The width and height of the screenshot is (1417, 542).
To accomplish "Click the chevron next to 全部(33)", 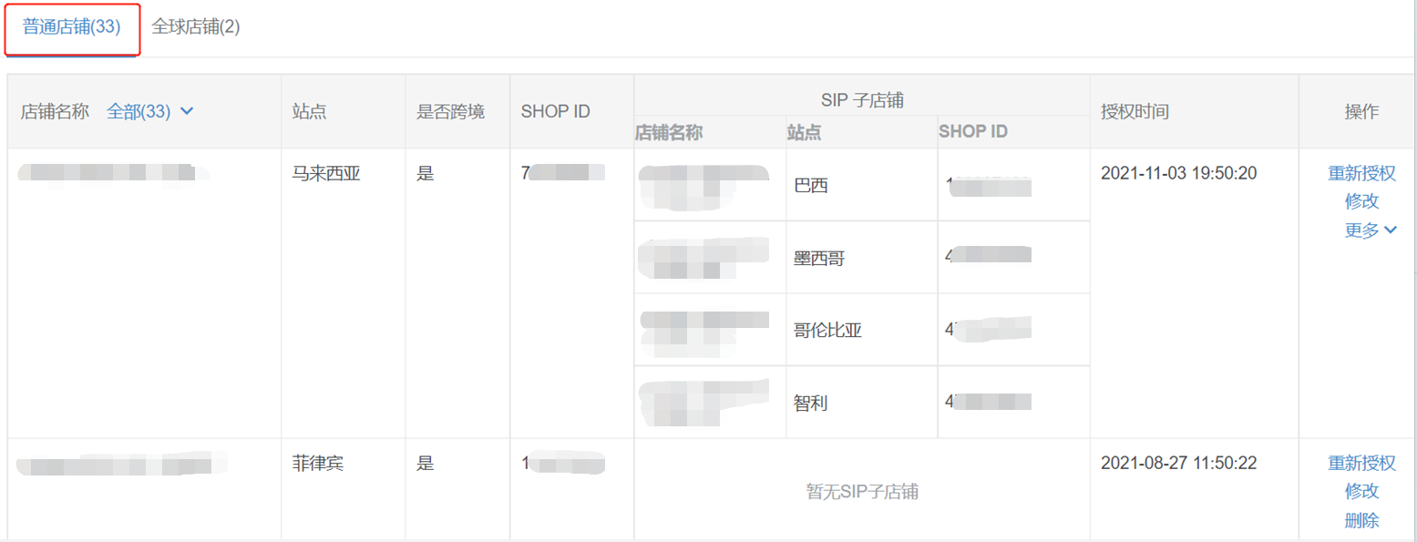I will [187, 111].
